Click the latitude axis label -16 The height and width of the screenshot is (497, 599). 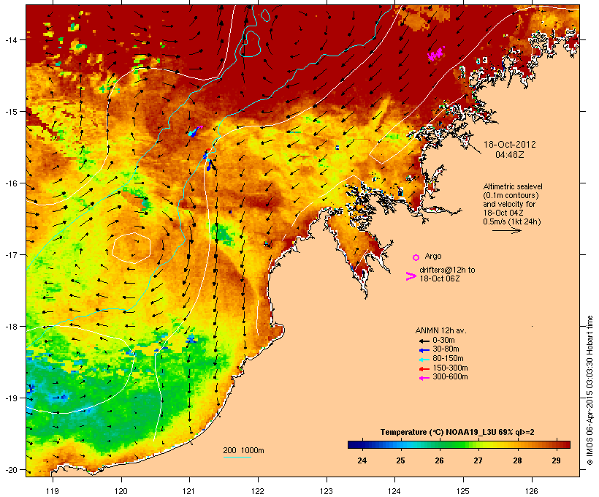coord(10,183)
